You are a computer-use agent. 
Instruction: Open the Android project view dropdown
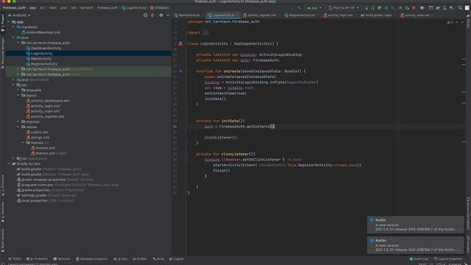tap(20, 15)
